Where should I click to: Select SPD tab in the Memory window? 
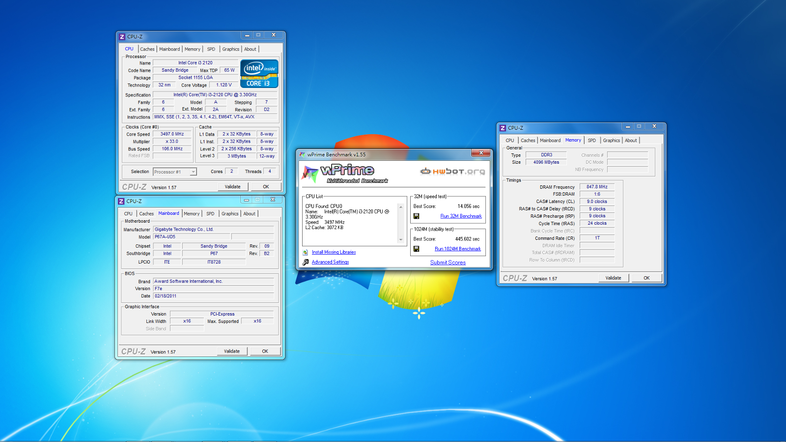(592, 141)
